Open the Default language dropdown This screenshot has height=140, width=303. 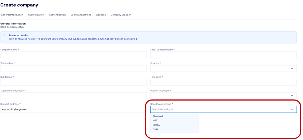click(x=223, y=96)
